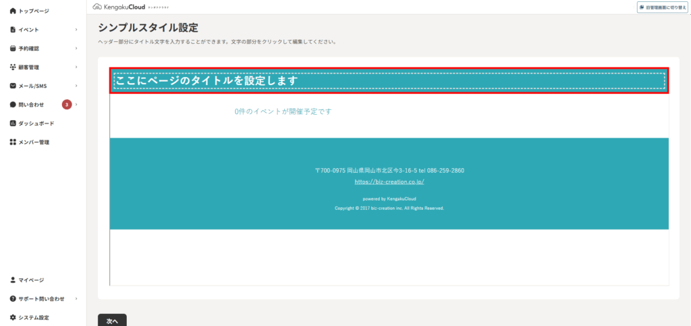Click the 次へ button

point(113,321)
